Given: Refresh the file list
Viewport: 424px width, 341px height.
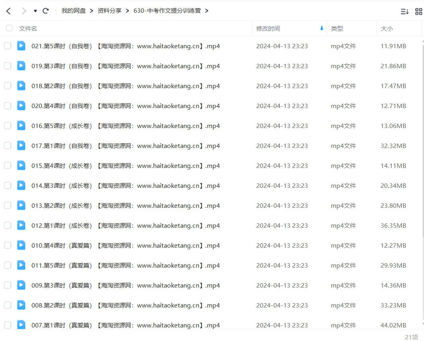Looking at the screenshot, I should coord(46,11).
